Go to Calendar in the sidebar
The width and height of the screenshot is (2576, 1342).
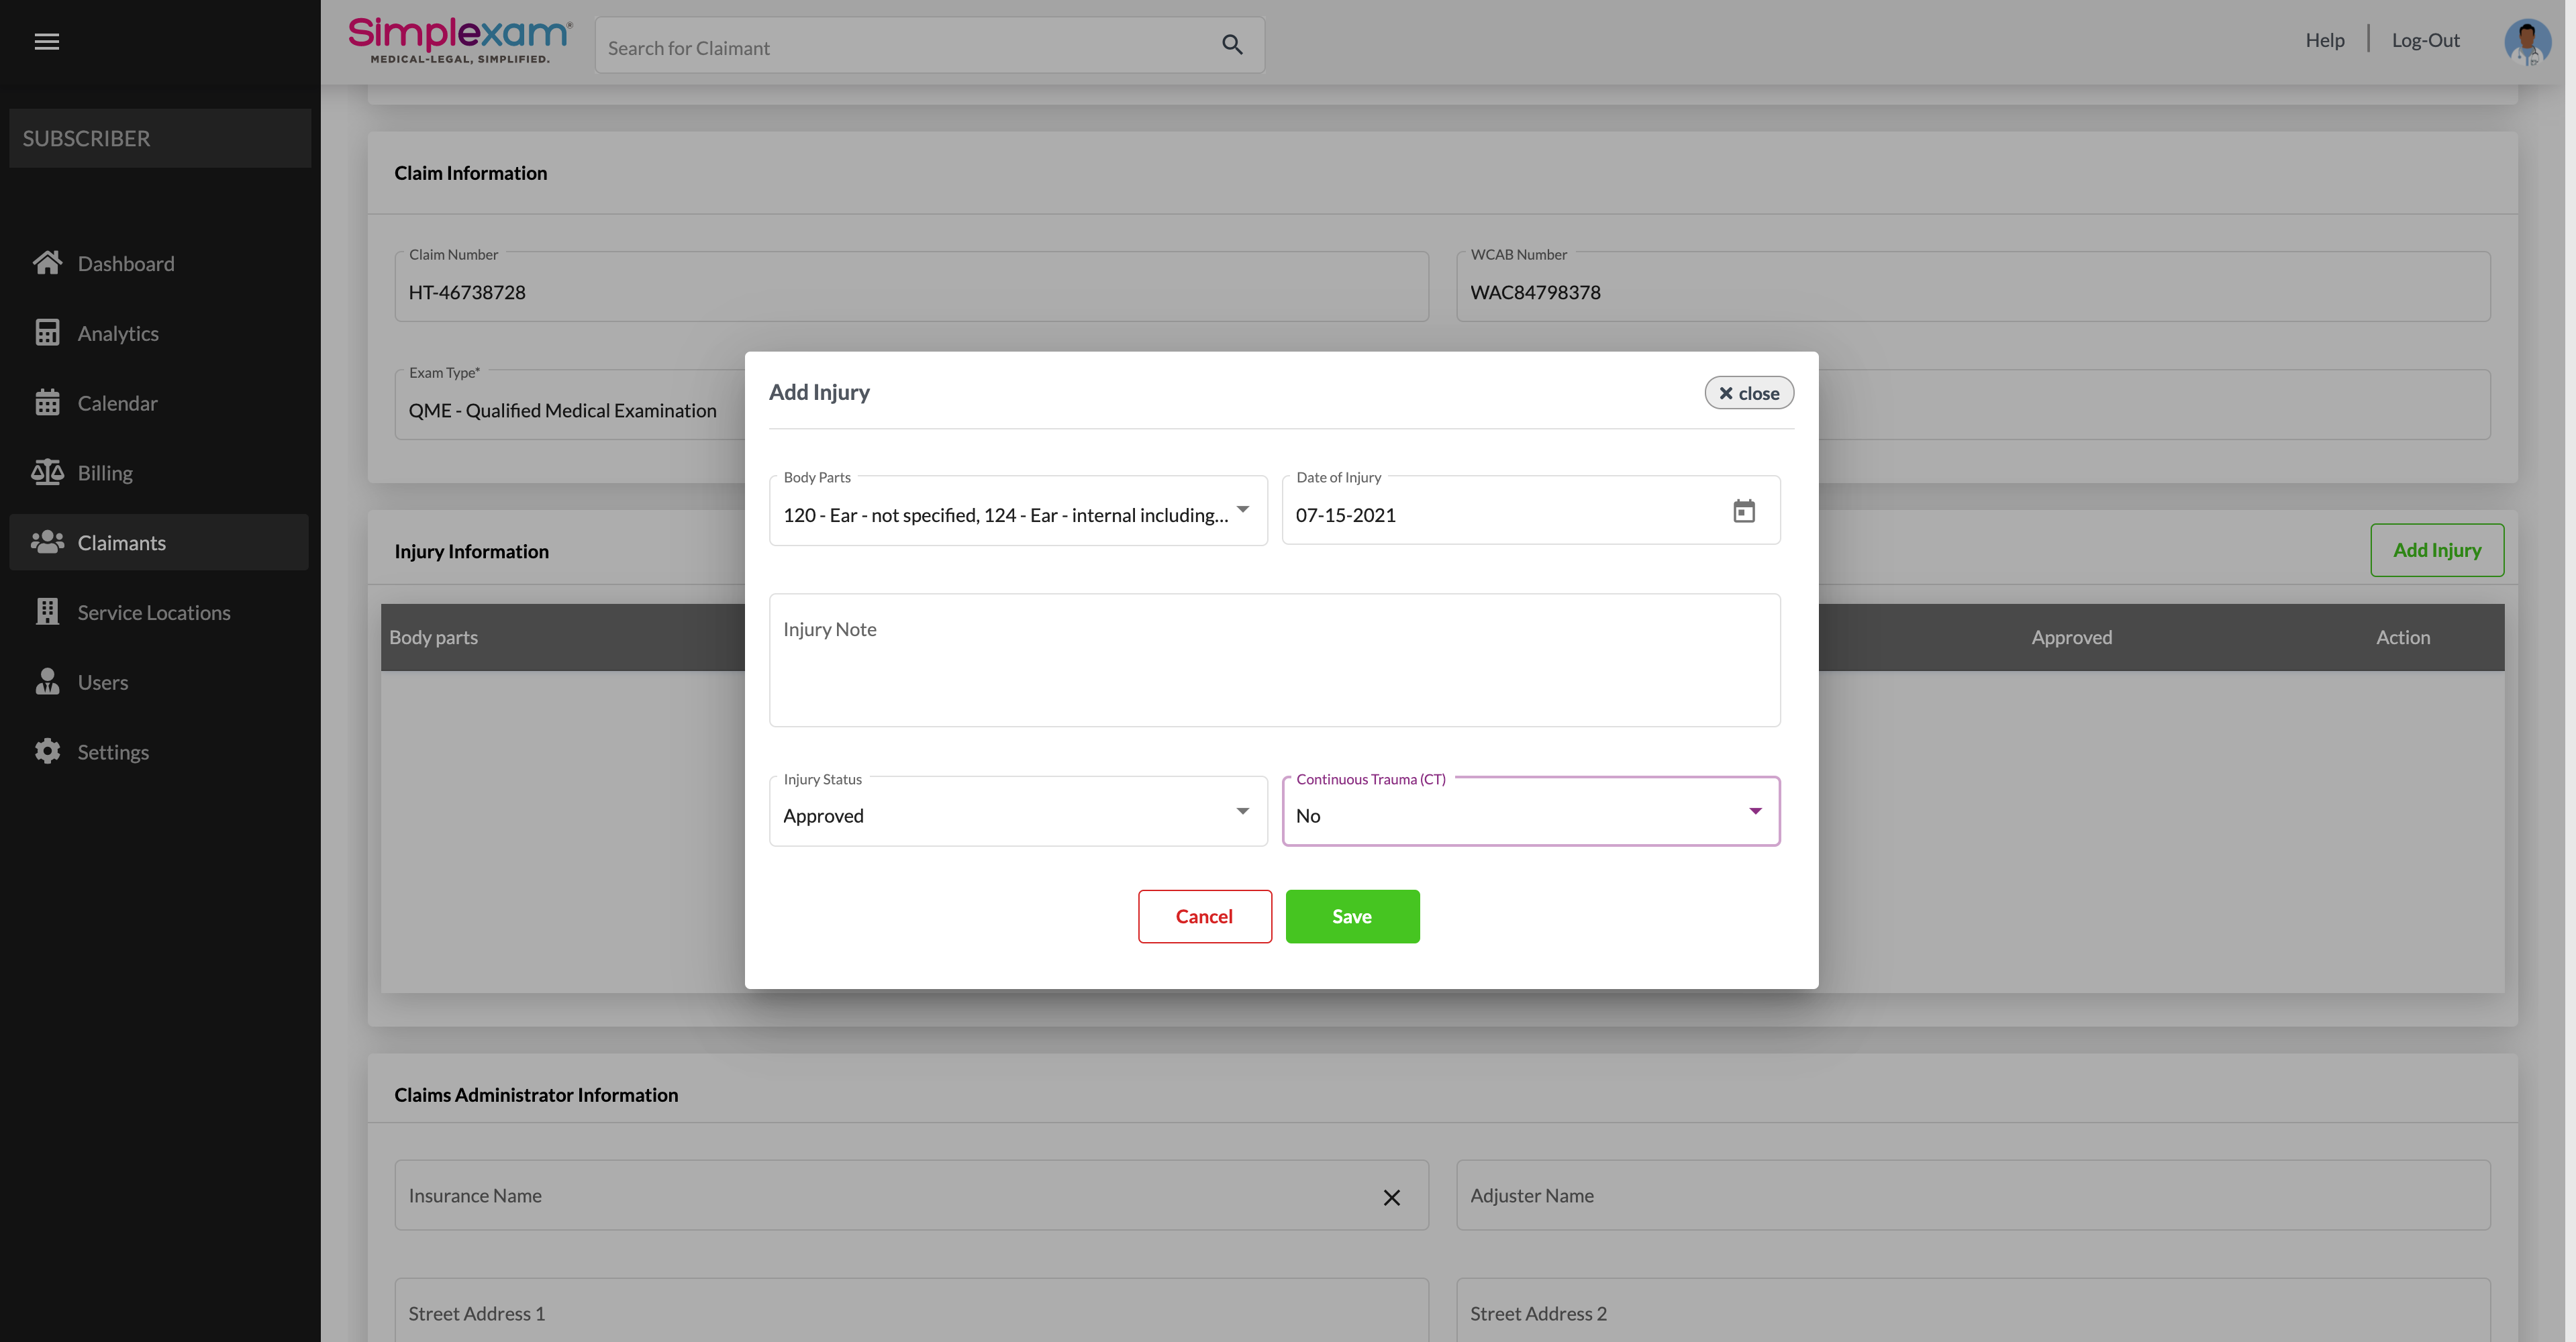pos(117,403)
